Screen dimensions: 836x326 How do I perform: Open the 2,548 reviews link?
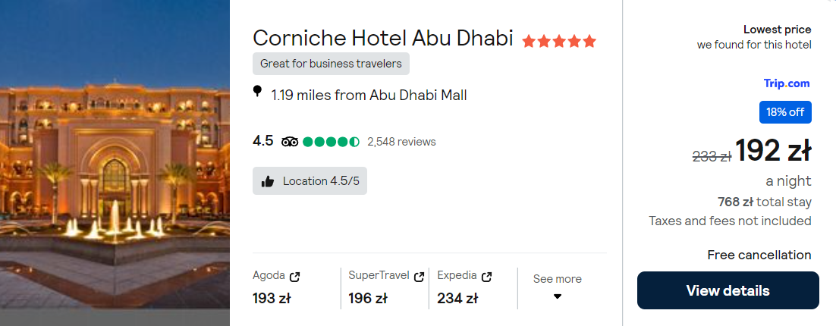pos(401,142)
